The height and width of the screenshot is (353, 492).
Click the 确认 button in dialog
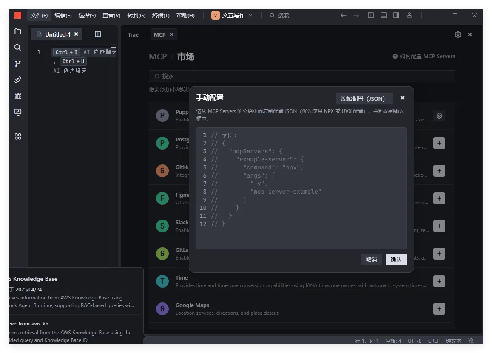pos(396,260)
